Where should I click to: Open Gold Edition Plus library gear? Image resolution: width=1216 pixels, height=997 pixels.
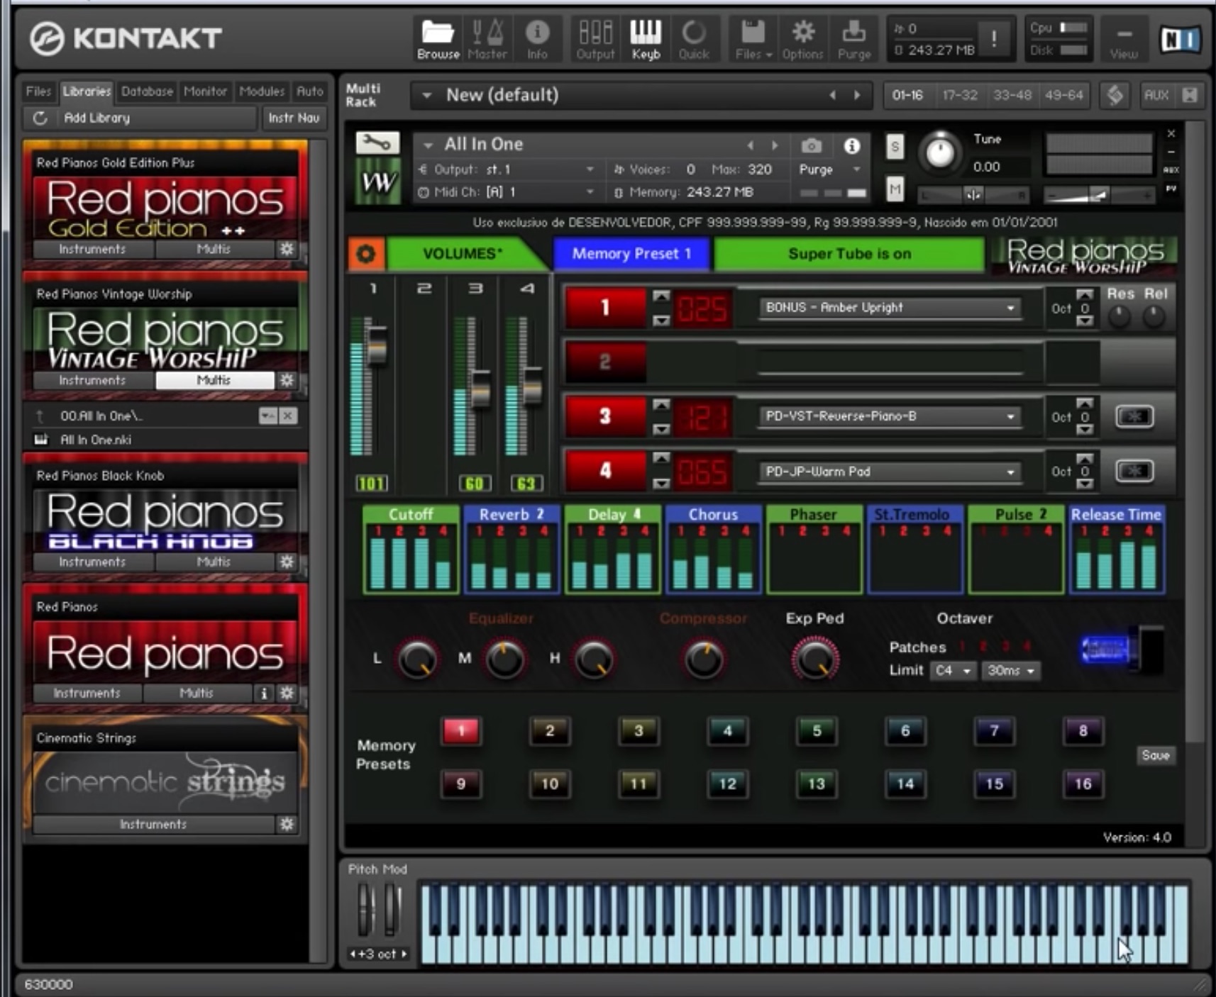click(287, 249)
